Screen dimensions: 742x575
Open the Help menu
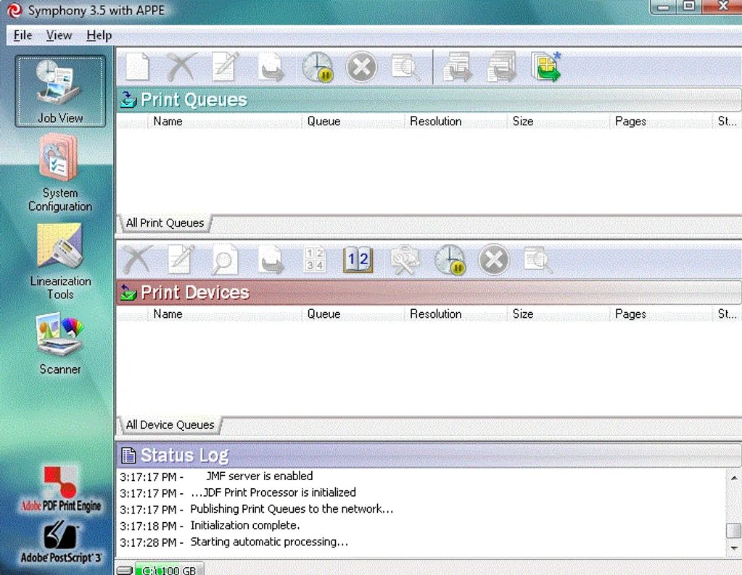[x=99, y=35]
